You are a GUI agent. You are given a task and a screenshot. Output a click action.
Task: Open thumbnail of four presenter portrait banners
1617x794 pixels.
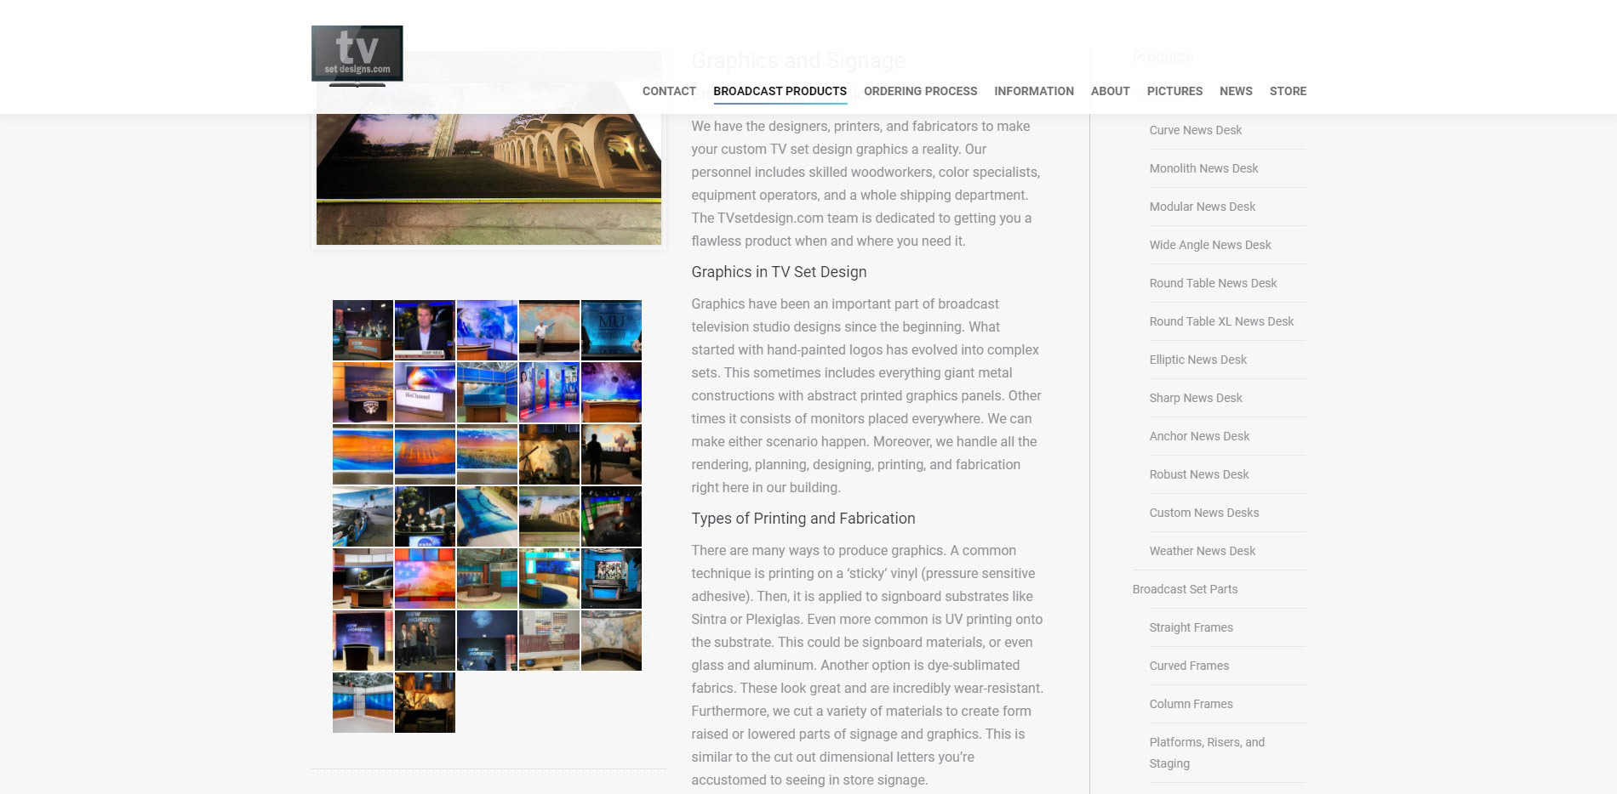[549, 392]
